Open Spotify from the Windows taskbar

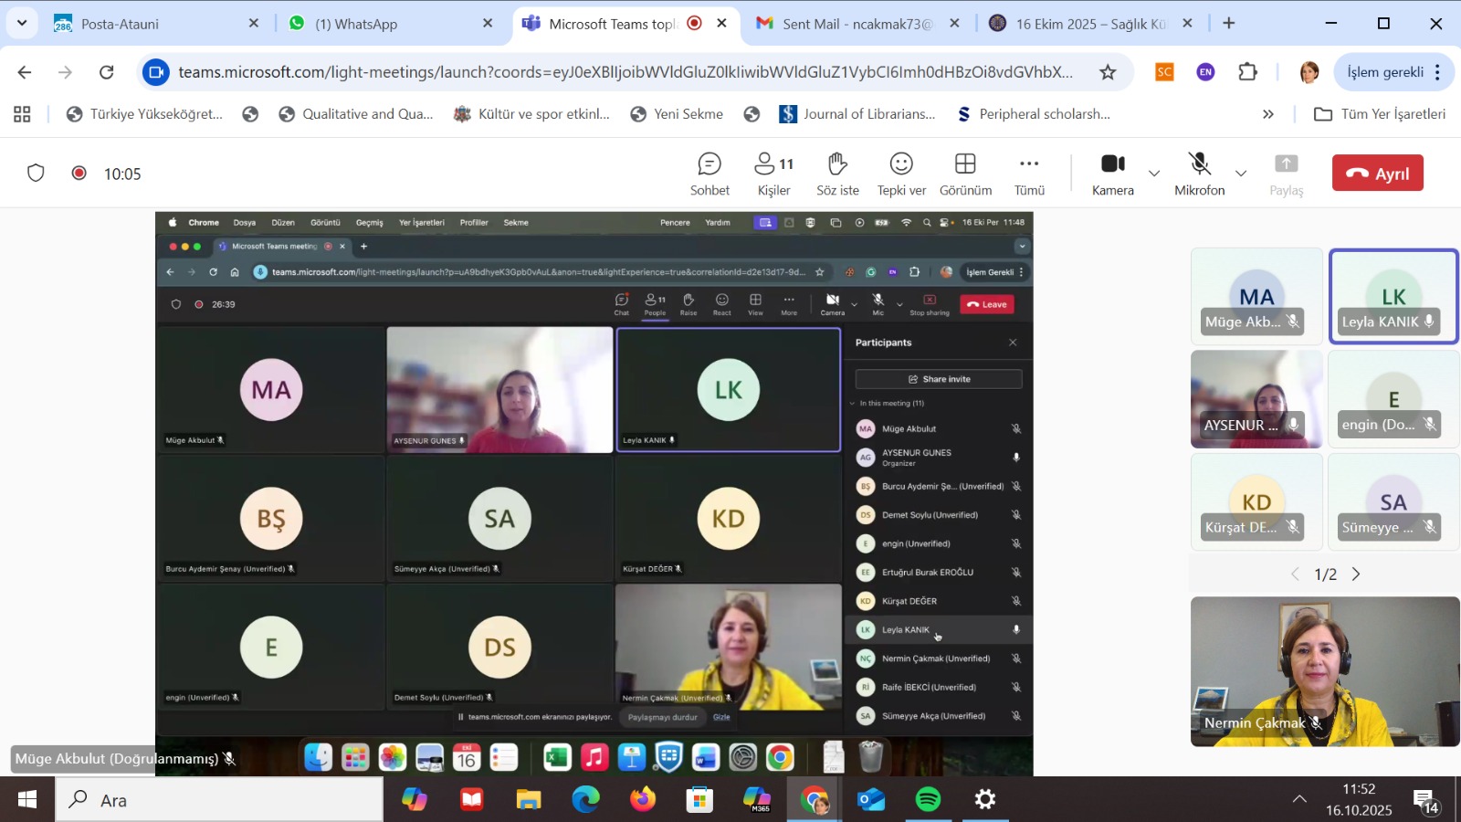point(928,800)
